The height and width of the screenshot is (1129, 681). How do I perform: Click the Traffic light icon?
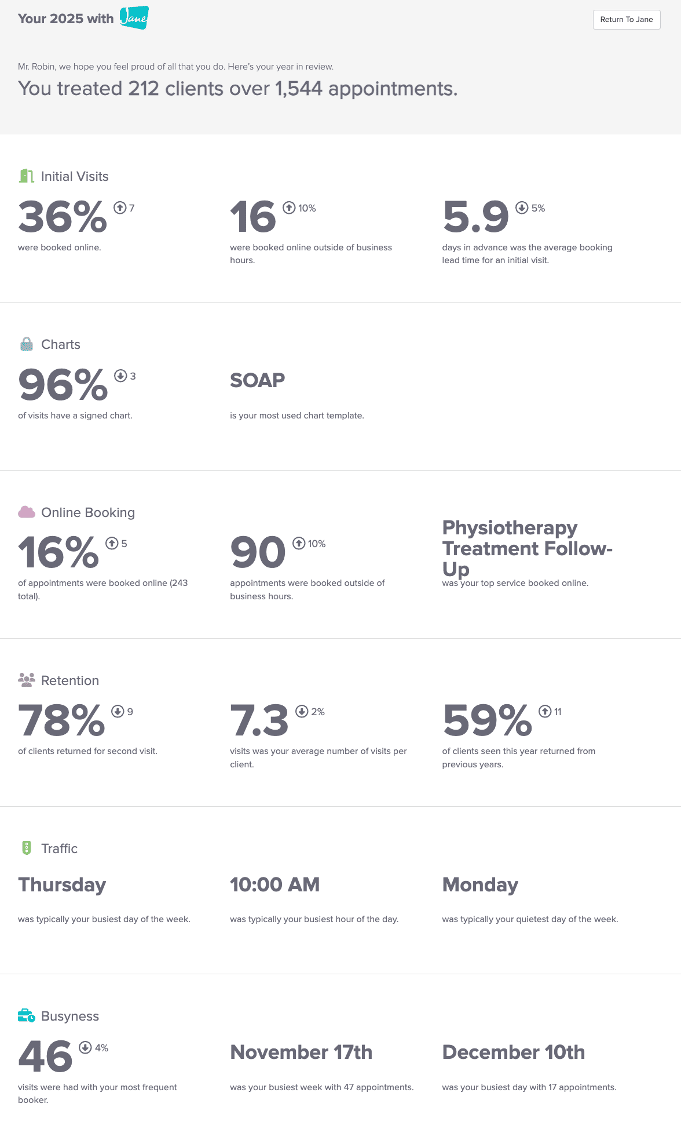tap(26, 848)
